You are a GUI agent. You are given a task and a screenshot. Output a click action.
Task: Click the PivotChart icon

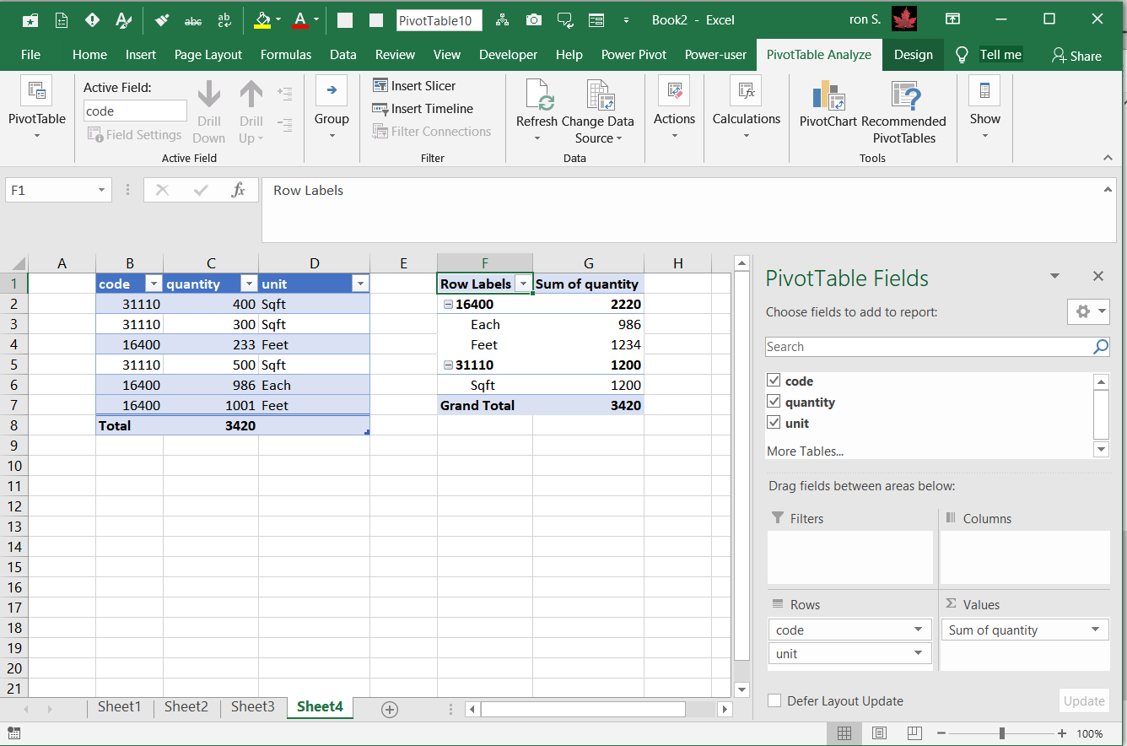point(828,95)
